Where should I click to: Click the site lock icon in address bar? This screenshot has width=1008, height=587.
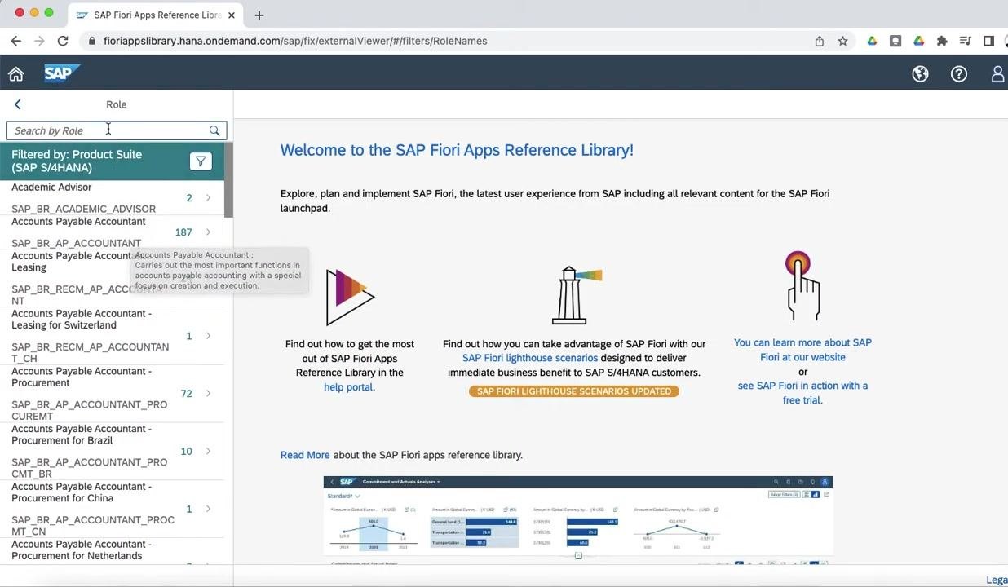click(92, 41)
